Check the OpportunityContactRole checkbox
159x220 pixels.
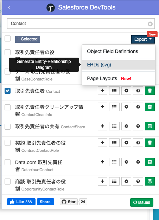click(8, 181)
